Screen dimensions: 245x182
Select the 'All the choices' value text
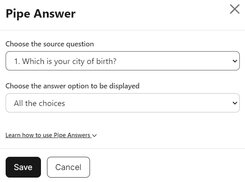tap(39, 103)
